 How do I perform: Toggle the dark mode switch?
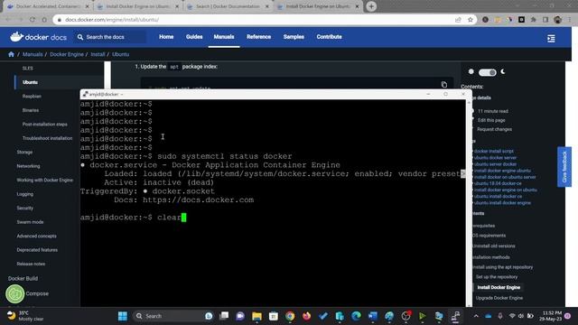pyautogui.click(x=487, y=72)
